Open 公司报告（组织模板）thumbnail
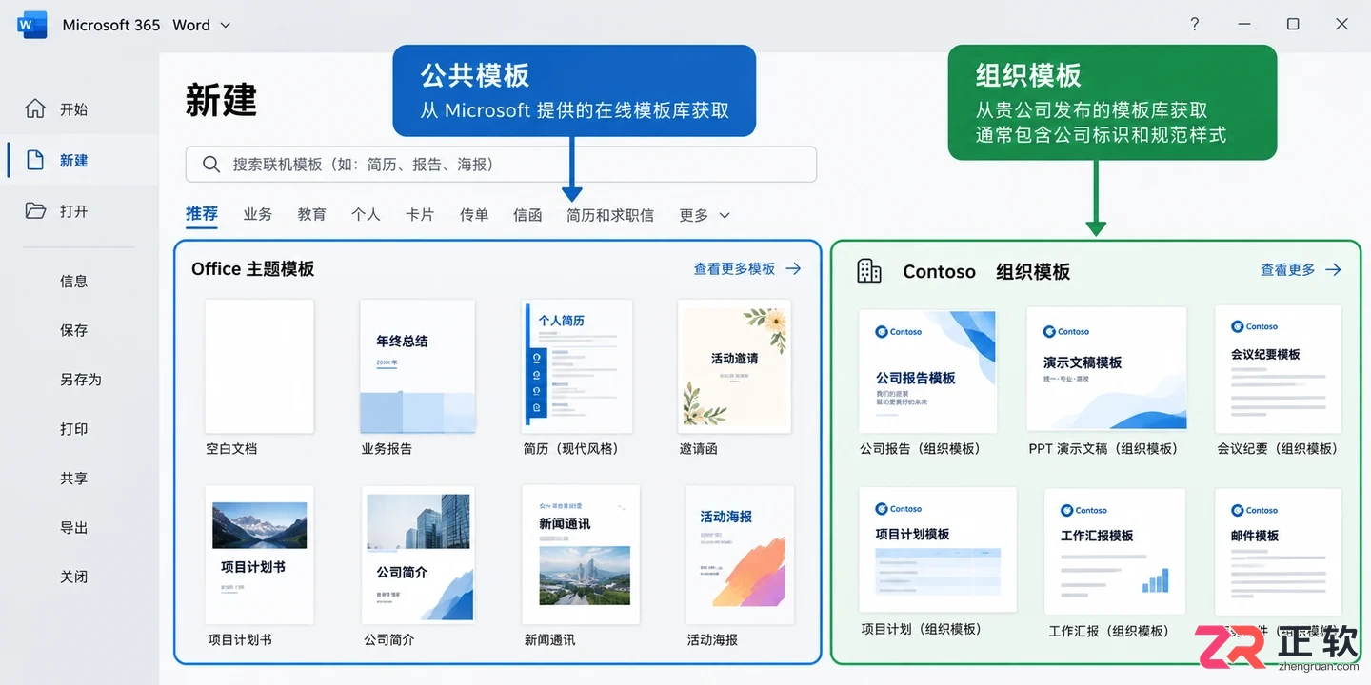The height and width of the screenshot is (685, 1371). 927,371
